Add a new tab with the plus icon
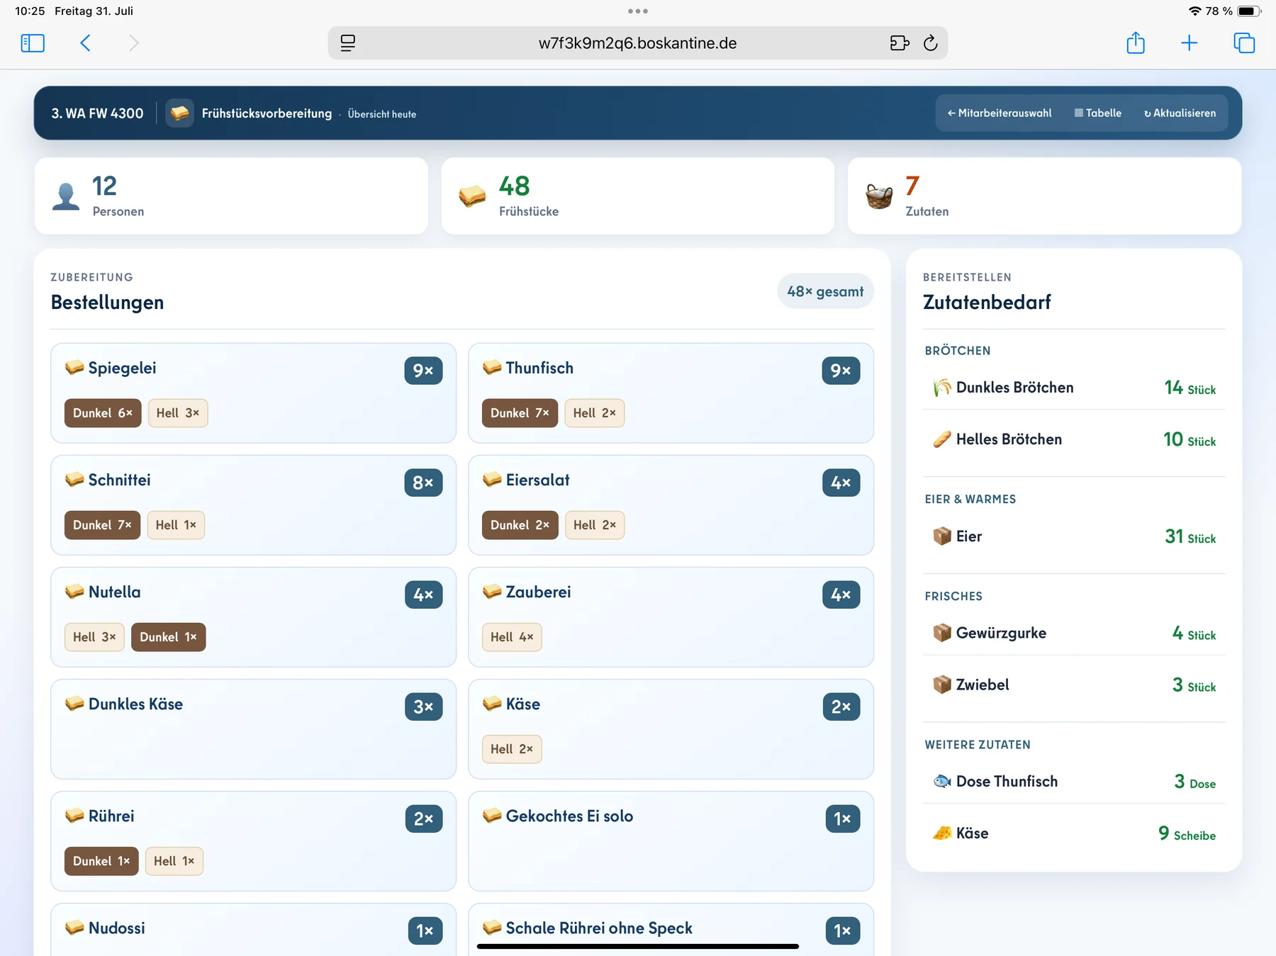 click(x=1189, y=43)
